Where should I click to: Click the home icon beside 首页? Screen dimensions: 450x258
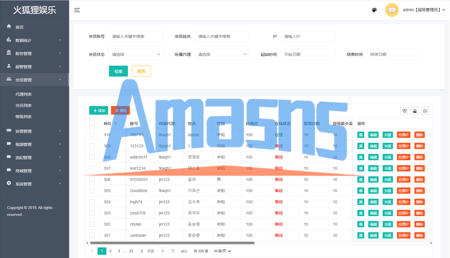(9, 26)
